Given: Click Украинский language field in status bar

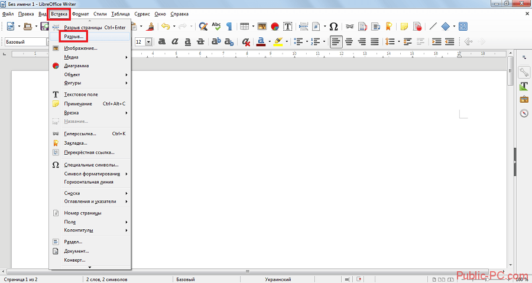Looking at the screenshot, I should pyautogui.click(x=277, y=279).
